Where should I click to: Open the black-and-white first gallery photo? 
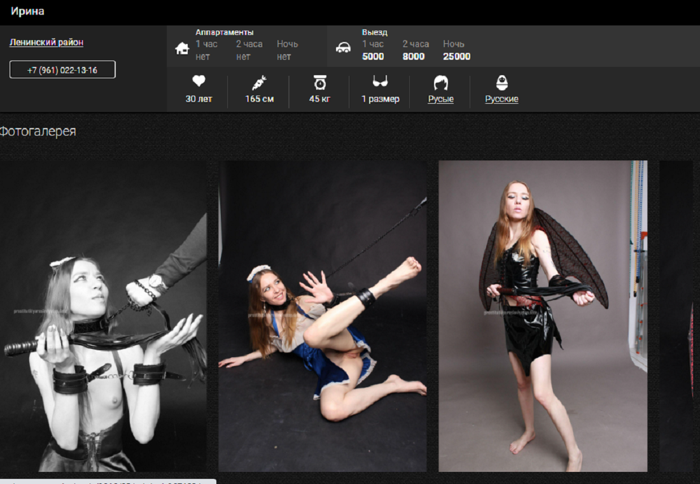(x=103, y=316)
